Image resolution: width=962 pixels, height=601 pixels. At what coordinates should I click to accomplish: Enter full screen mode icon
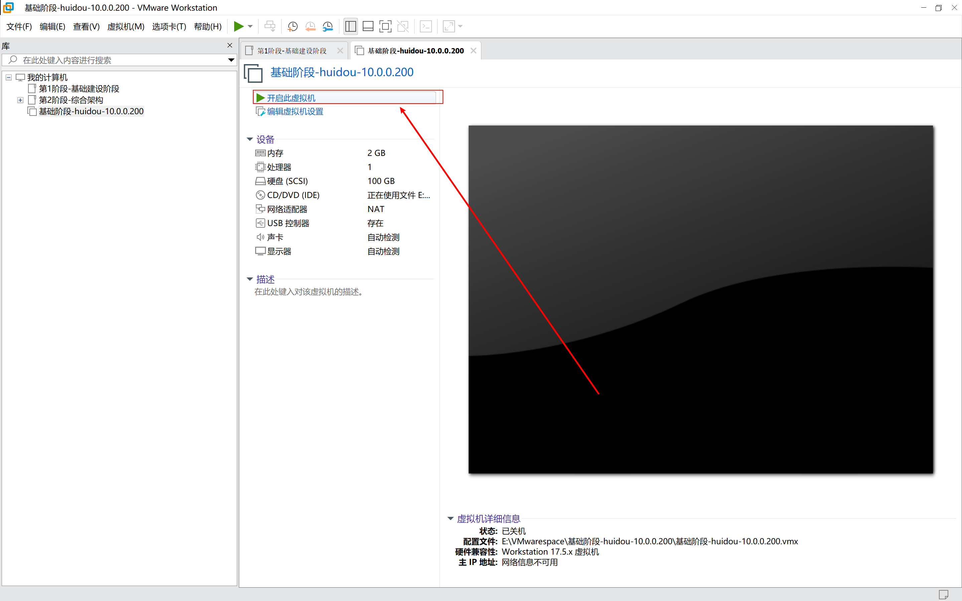pos(385,27)
